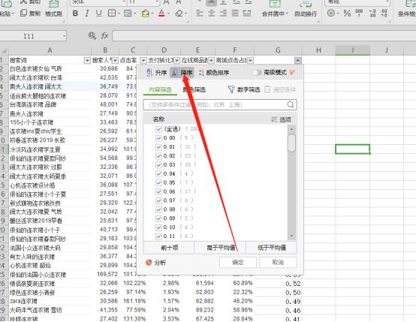Toggle bold formatting
Screen dimensions: 416x322
(x=75, y=14)
